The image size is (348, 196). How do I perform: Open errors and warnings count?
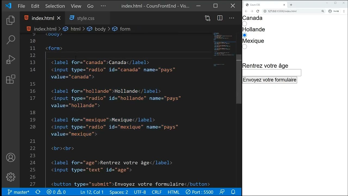[x=56, y=192]
